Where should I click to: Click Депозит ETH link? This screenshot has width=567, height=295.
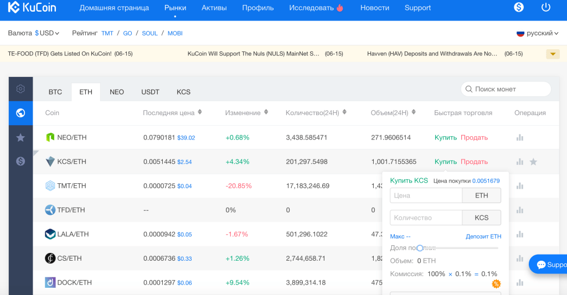tap(483, 236)
